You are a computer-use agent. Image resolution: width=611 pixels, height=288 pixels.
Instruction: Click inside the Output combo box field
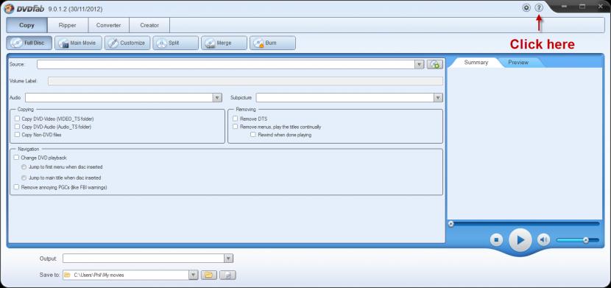144,259
